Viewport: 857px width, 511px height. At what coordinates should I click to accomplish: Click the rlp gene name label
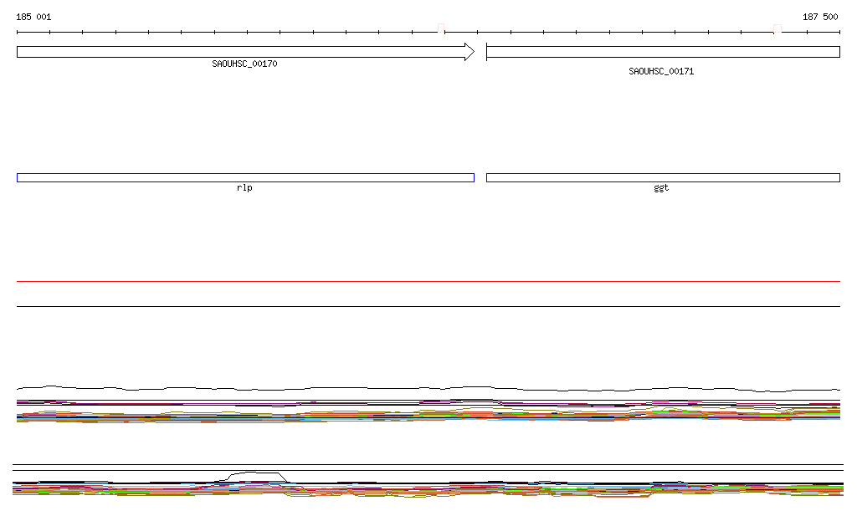pyautogui.click(x=244, y=188)
